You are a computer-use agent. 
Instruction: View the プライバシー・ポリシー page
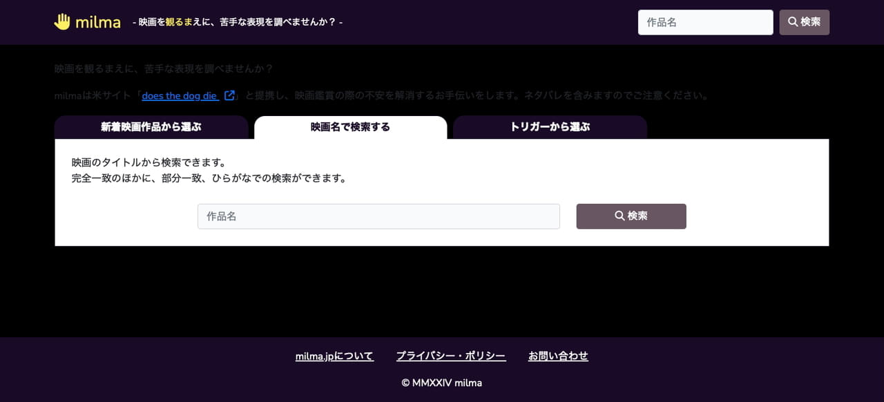(x=451, y=355)
